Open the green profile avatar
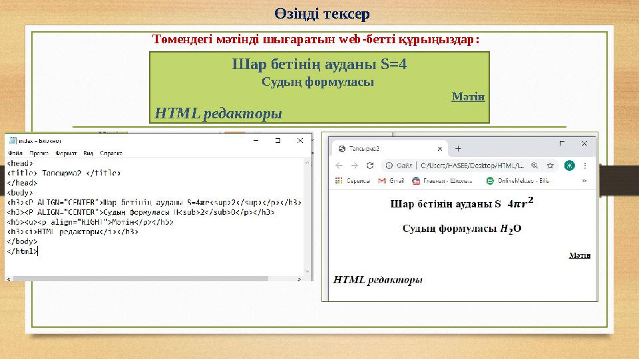Screen dimensions: 639x359 click(x=569, y=166)
